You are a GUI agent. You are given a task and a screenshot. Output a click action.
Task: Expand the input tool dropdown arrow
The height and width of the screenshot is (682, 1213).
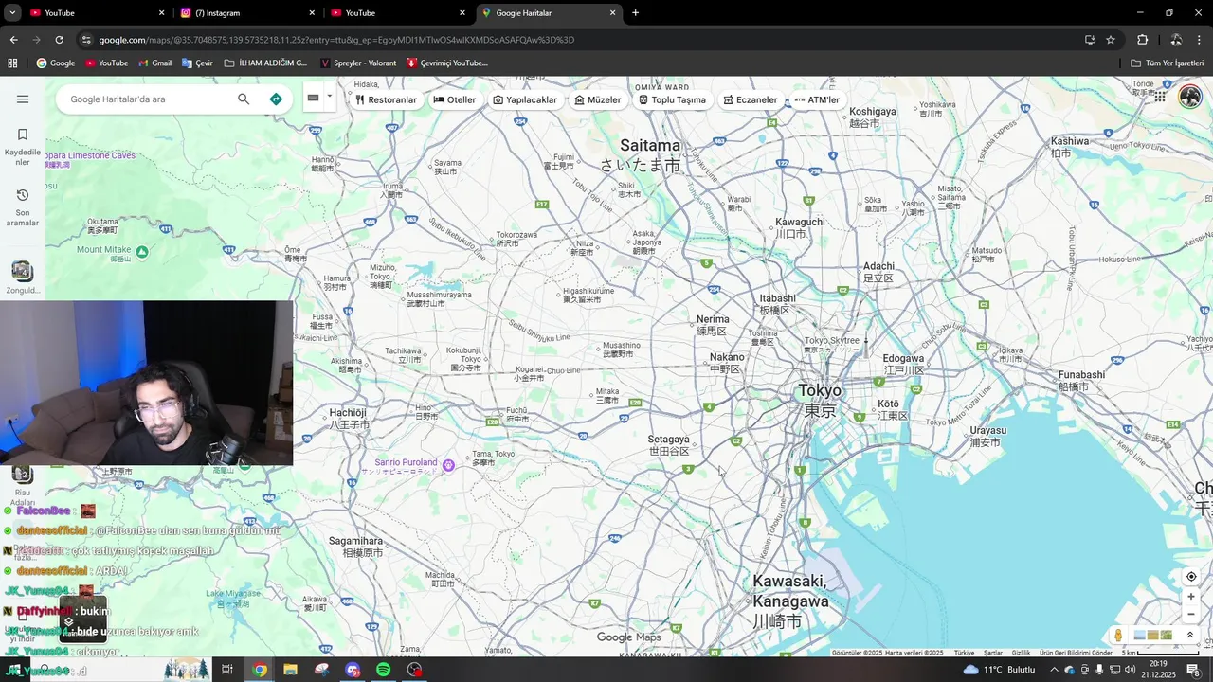330,97
